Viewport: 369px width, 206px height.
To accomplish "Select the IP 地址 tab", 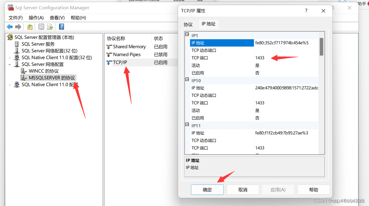I will point(209,24).
